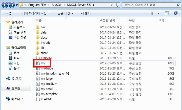The height and width of the screenshot is (110, 182).
Task: Select MySQL in the address path
Action: [57, 5]
